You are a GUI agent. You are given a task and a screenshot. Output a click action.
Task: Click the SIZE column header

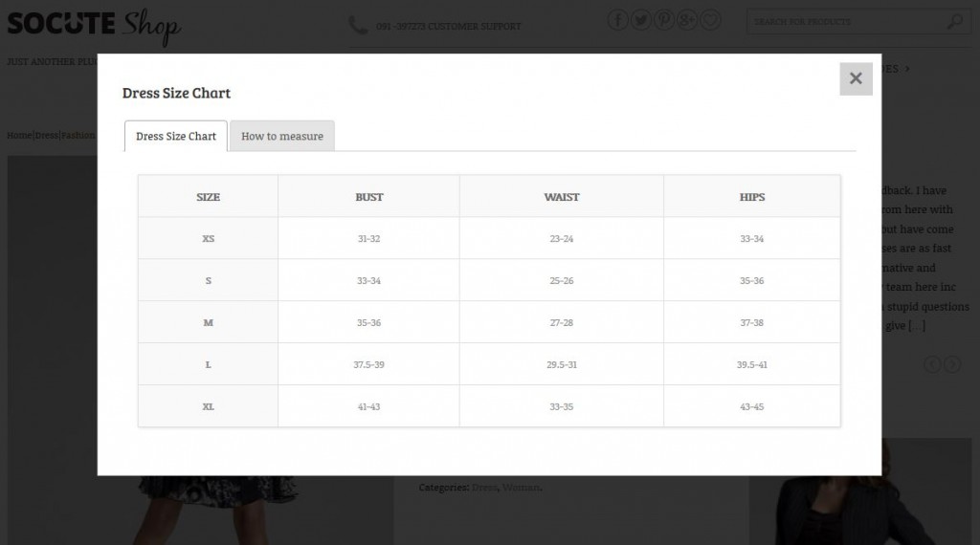click(208, 197)
